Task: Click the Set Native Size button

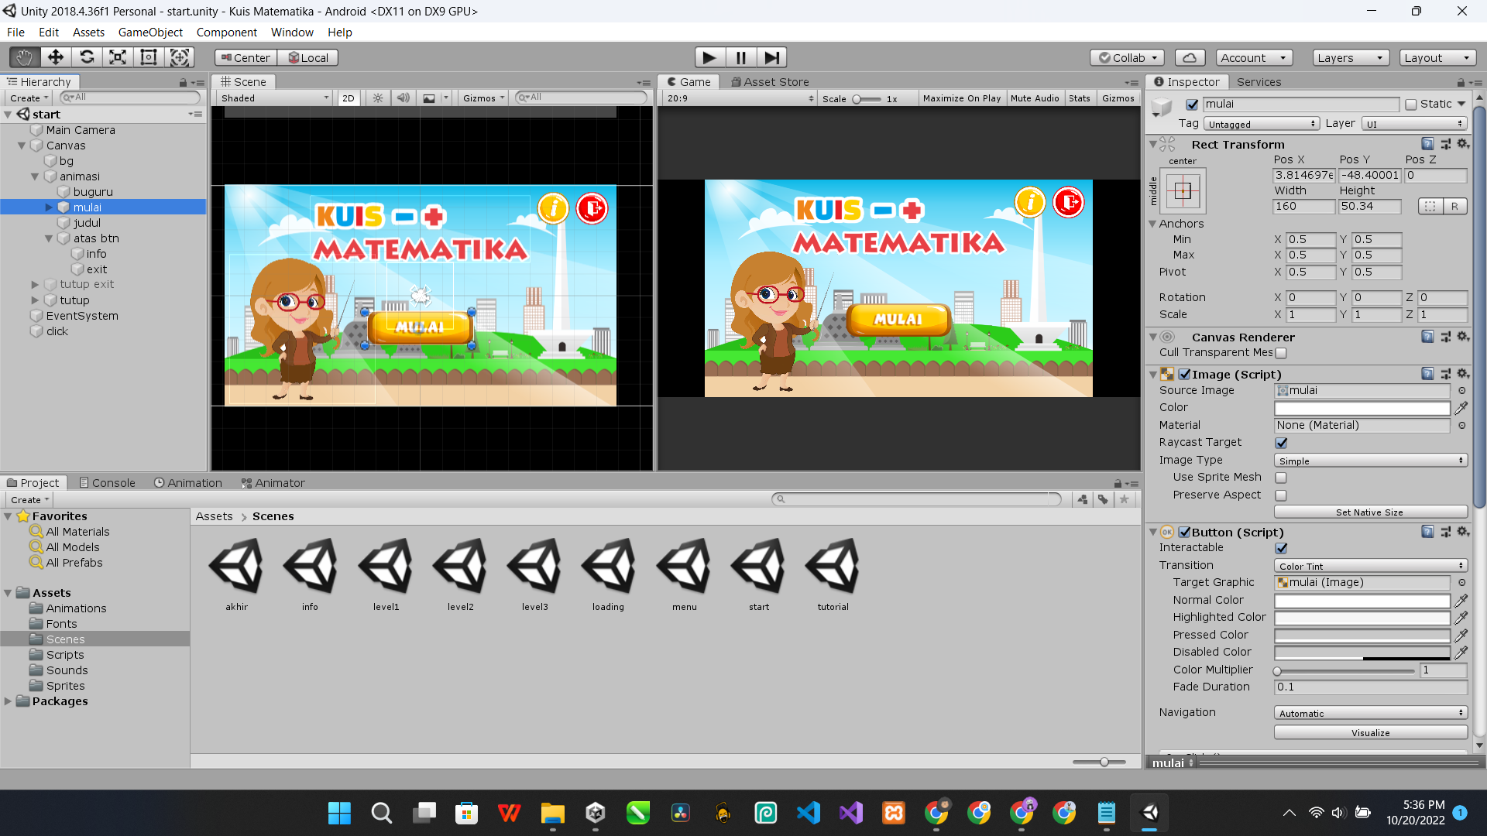Action: (1369, 512)
